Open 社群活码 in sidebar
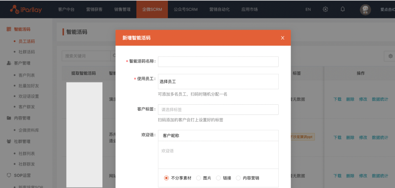 click(26, 52)
